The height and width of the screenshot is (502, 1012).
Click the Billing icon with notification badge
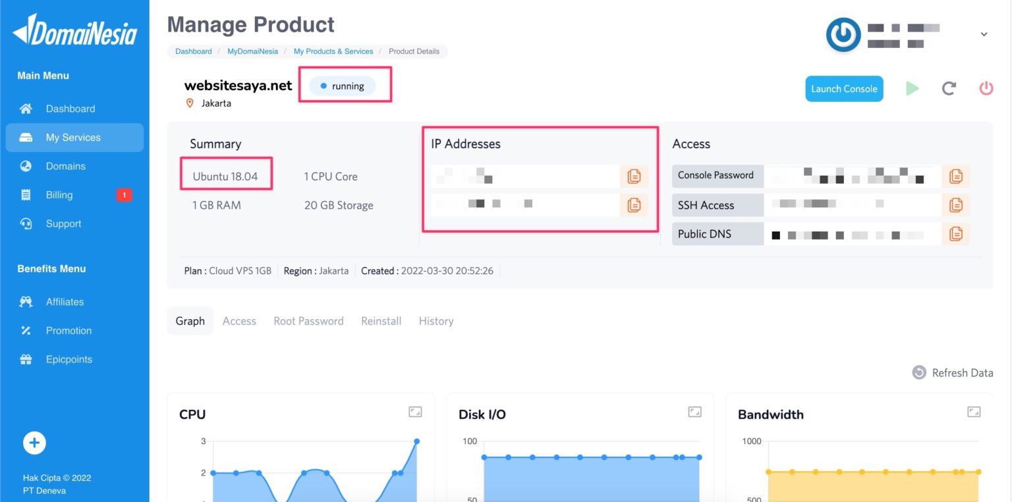(x=26, y=195)
